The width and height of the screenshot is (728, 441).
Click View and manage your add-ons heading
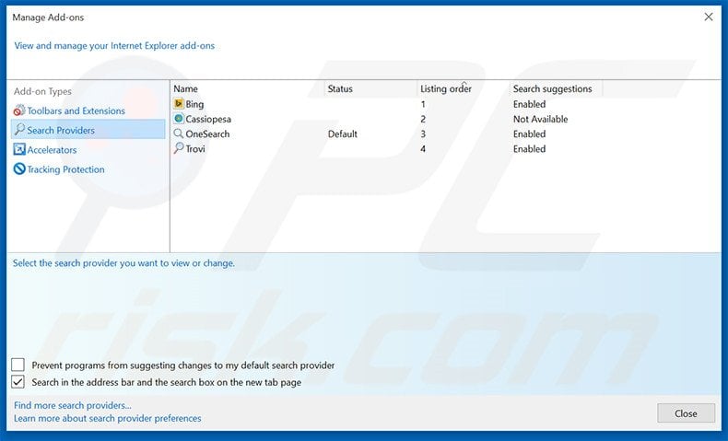coord(114,45)
